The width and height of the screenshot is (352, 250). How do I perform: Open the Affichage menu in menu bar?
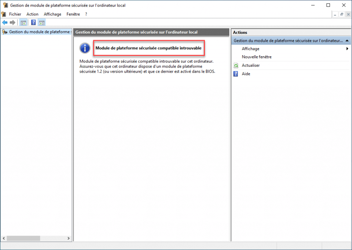tap(52, 14)
